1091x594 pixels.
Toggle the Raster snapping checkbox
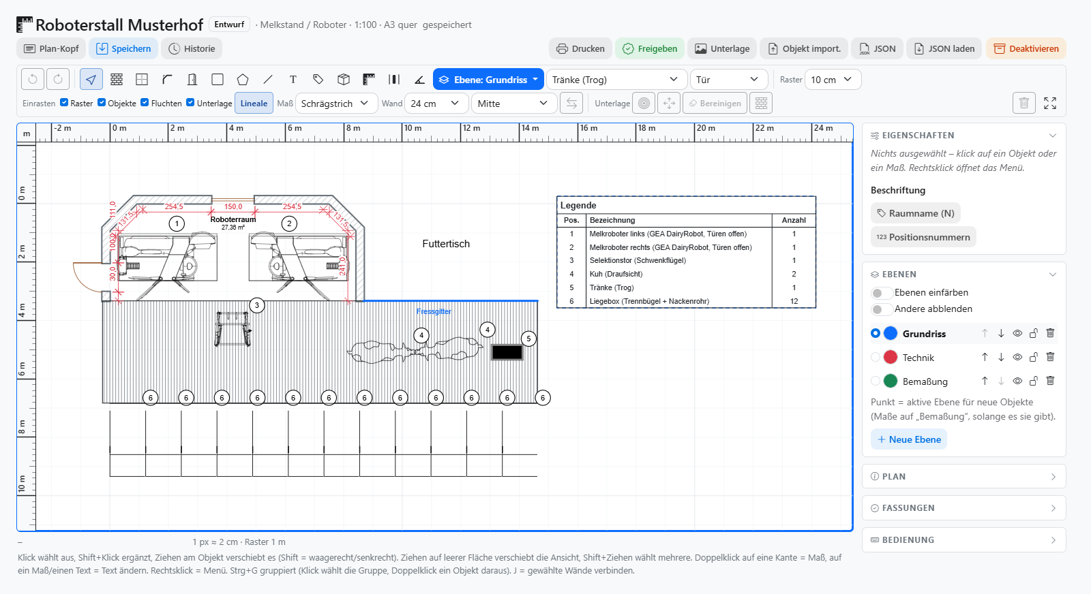coord(64,103)
